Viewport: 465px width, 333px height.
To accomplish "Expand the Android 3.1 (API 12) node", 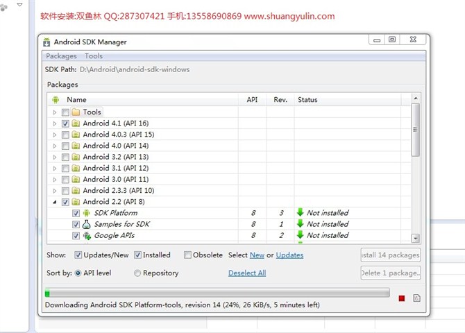I will (55, 169).
